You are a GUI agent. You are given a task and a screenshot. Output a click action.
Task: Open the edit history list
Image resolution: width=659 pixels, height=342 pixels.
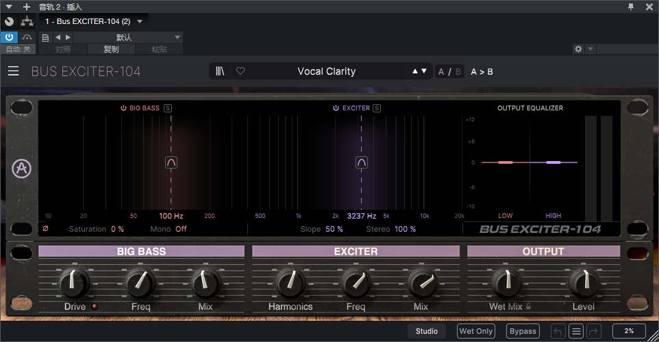point(576,332)
